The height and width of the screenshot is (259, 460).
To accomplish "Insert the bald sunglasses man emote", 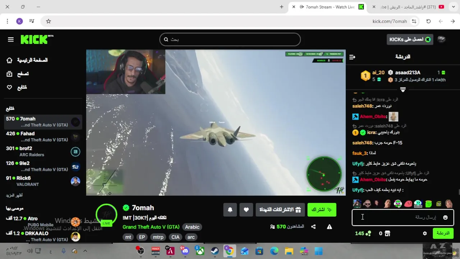I will pyautogui.click(x=367, y=204).
